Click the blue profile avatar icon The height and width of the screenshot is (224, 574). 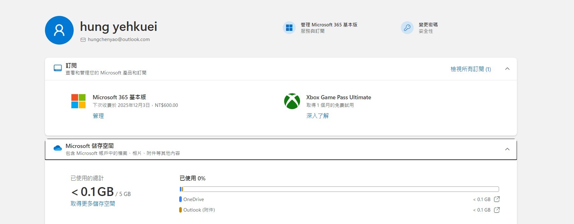[x=59, y=30]
